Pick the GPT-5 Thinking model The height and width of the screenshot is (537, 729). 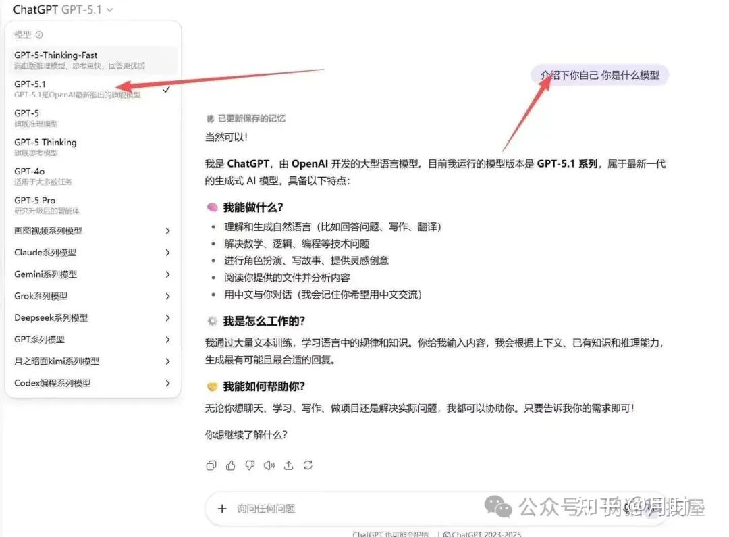coord(92,147)
